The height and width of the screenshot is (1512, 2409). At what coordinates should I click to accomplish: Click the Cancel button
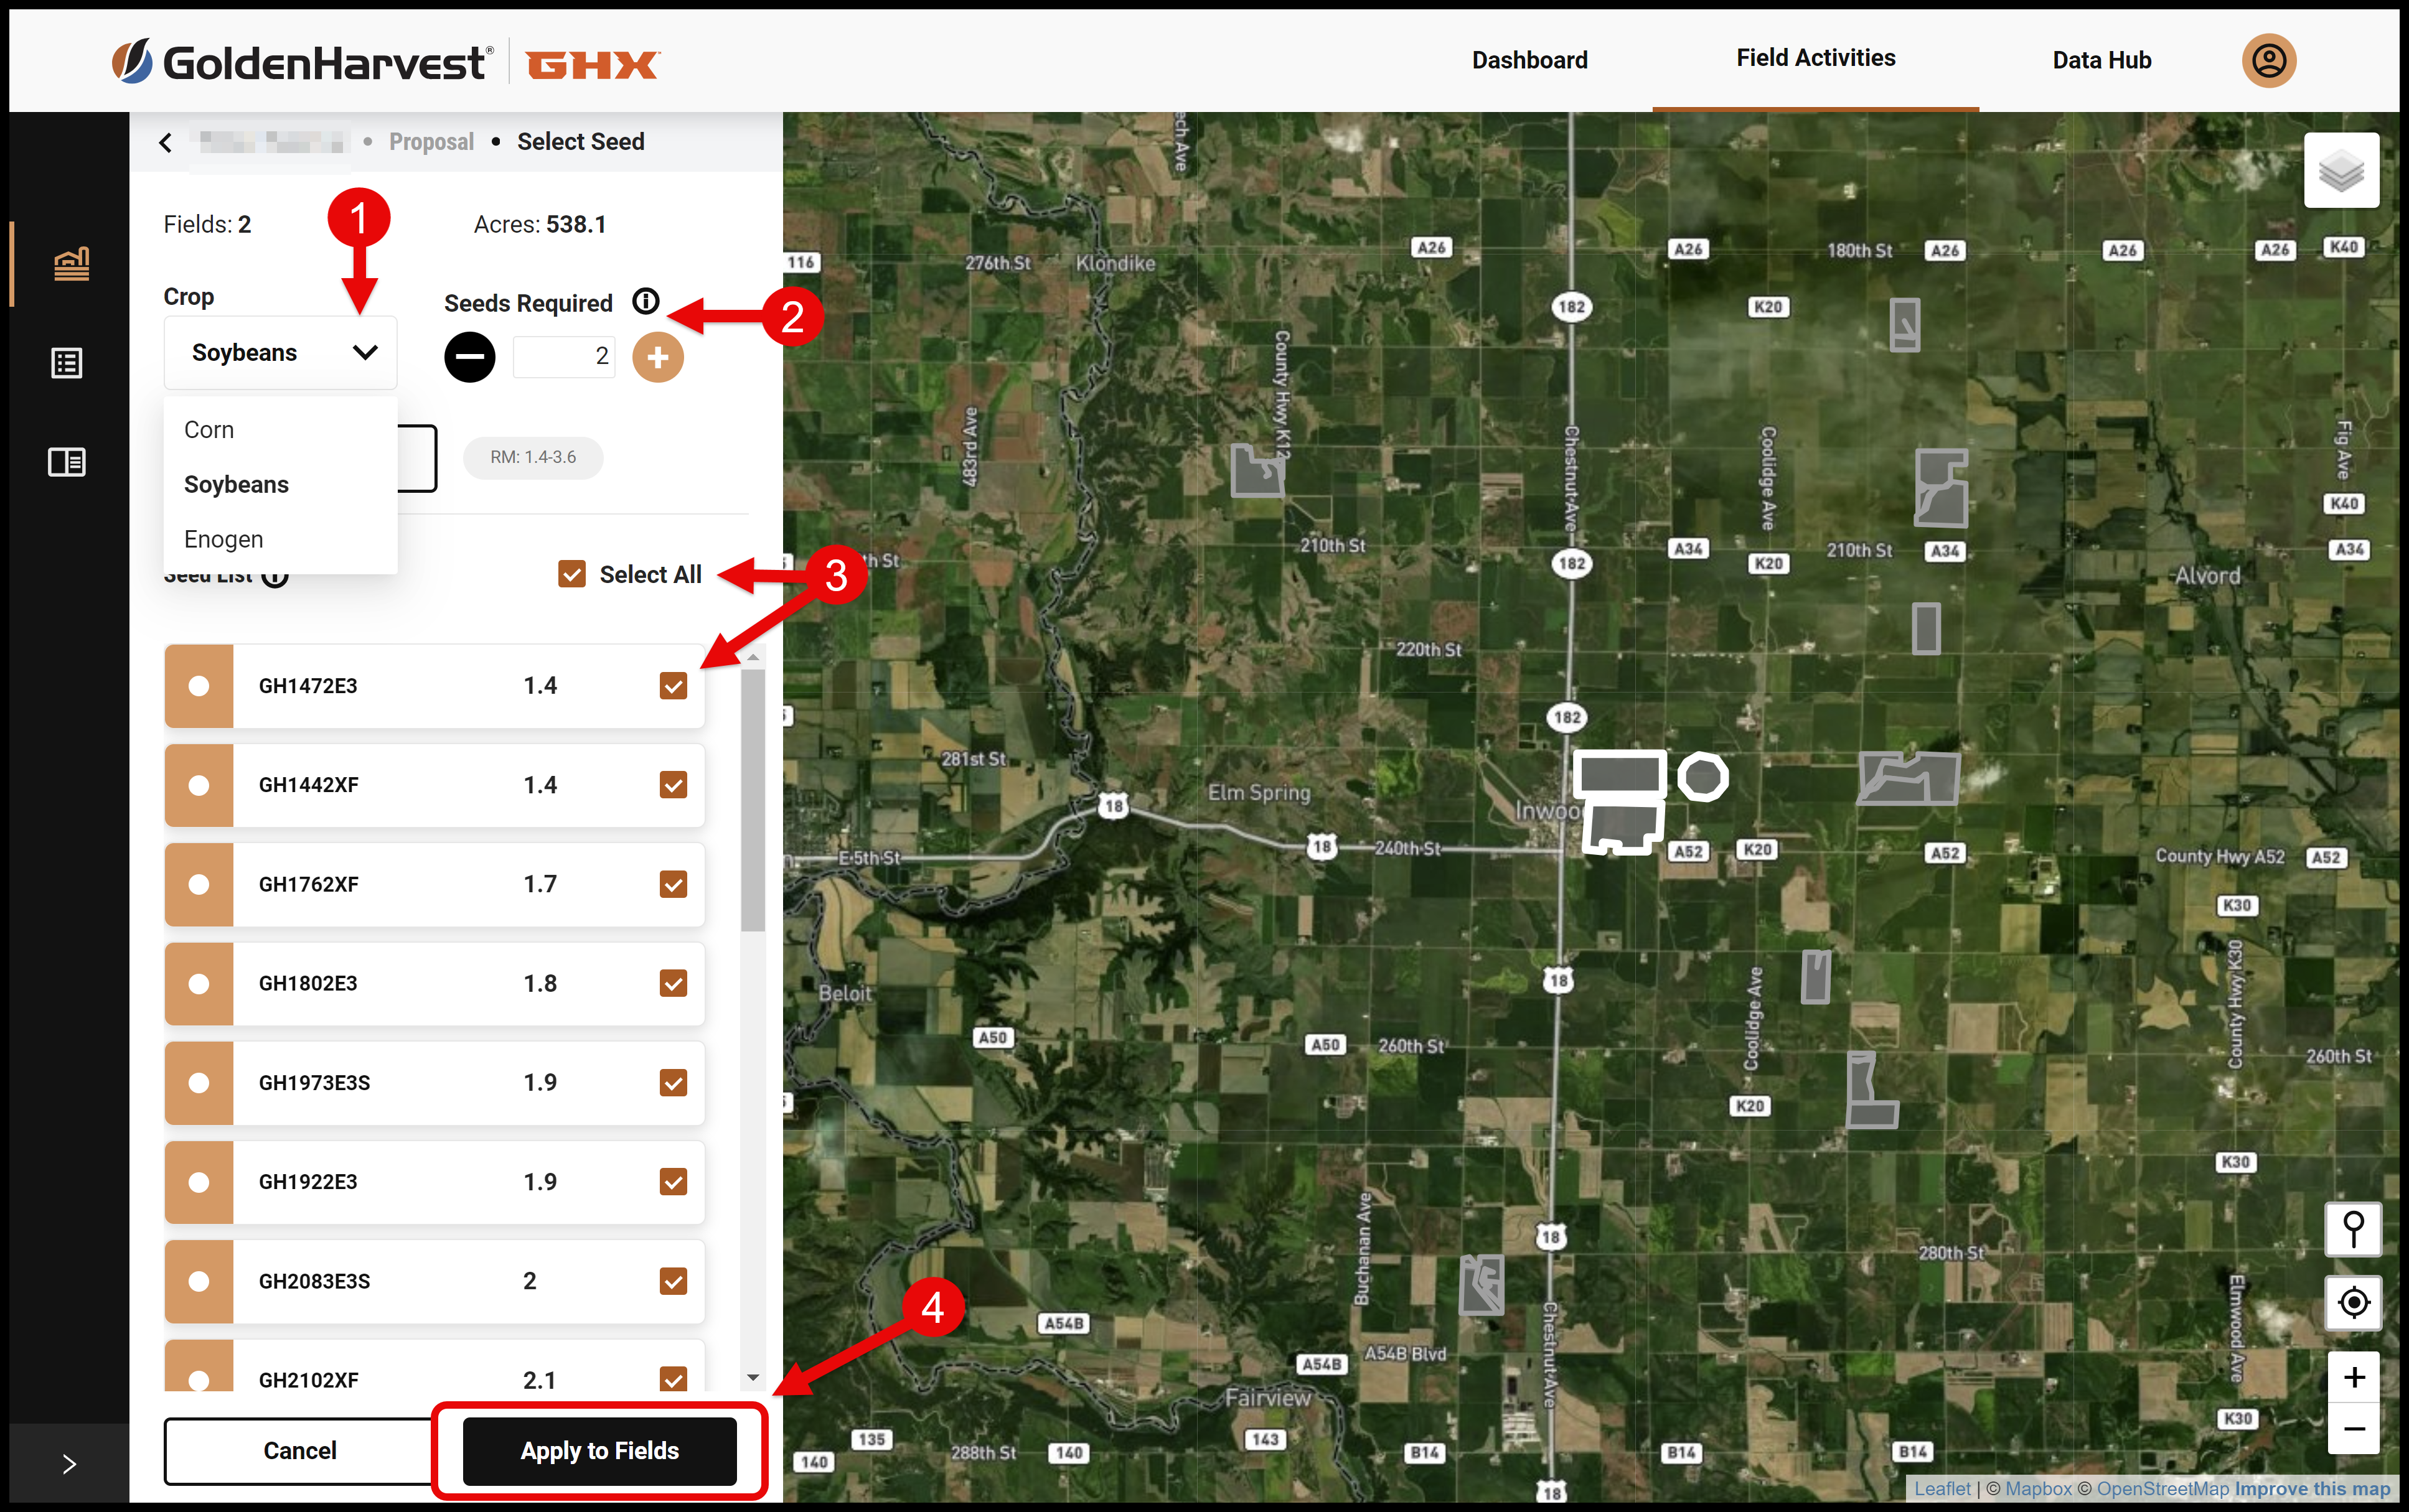tap(299, 1451)
